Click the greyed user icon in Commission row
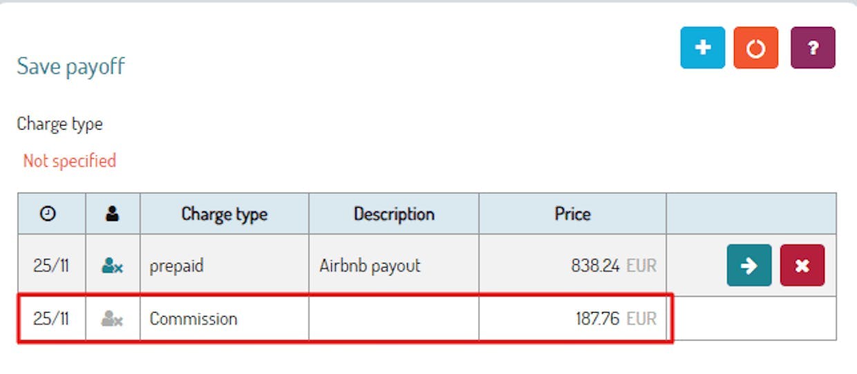The height and width of the screenshot is (374, 857). pyautogui.click(x=112, y=319)
